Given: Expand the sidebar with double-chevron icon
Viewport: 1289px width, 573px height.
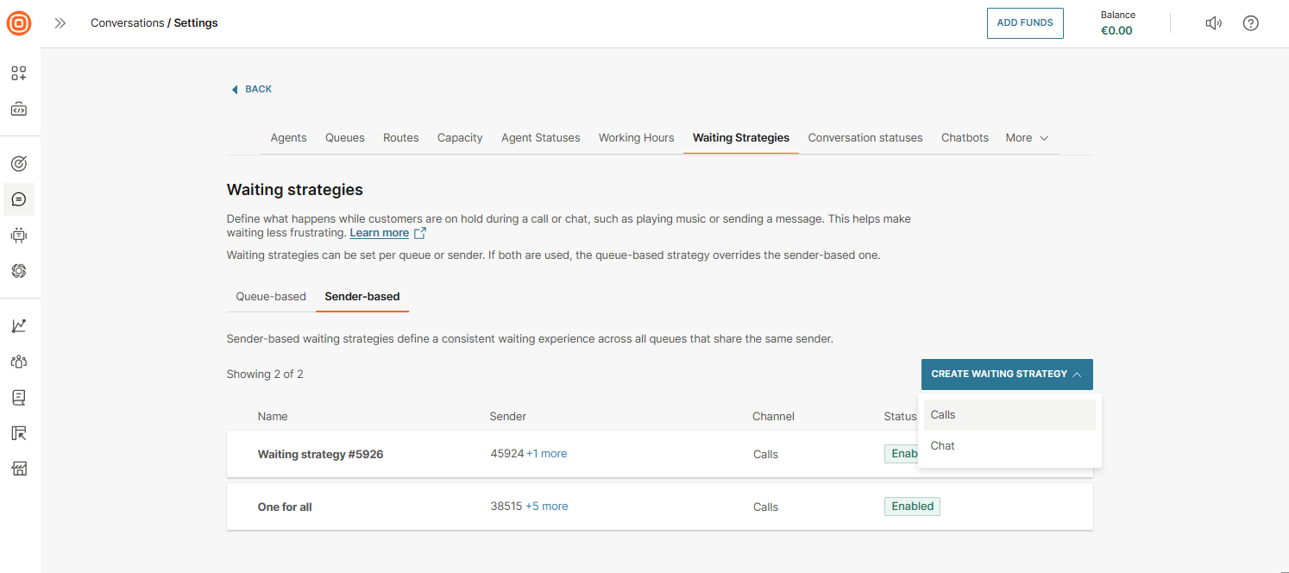Looking at the screenshot, I should [60, 23].
